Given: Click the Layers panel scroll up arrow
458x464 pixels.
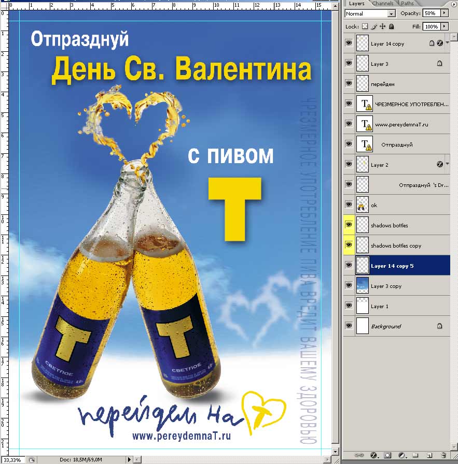Looking at the screenshot, I should tap(454, 37).
